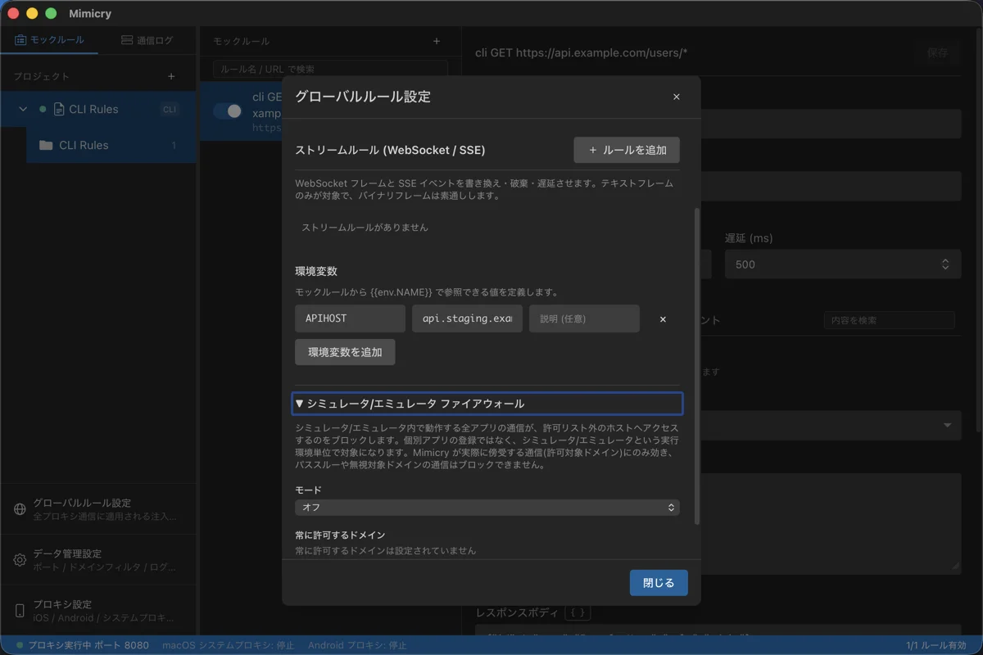Edit the api.staging value field

[467, 318]
